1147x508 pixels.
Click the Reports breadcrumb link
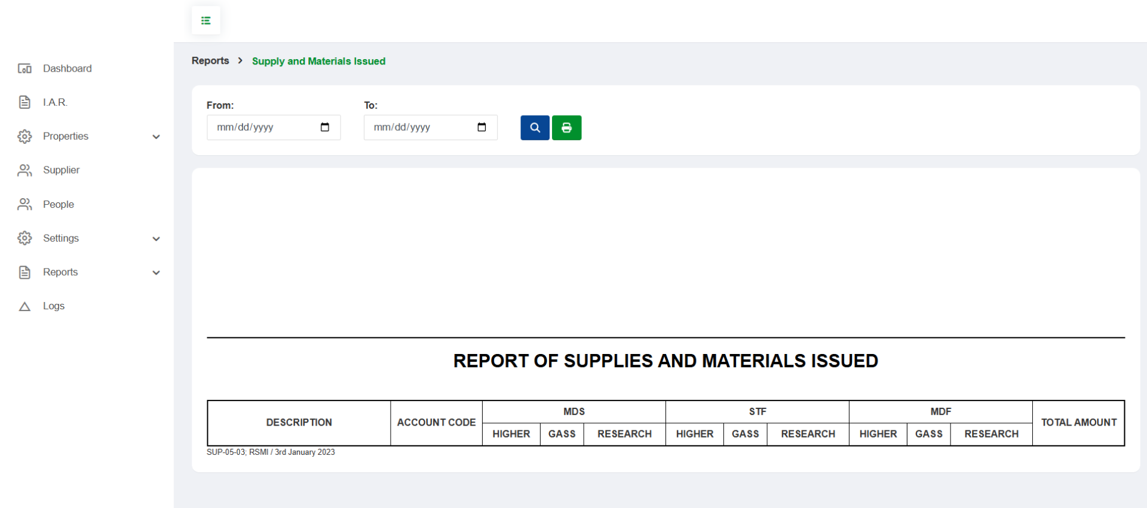210,61
